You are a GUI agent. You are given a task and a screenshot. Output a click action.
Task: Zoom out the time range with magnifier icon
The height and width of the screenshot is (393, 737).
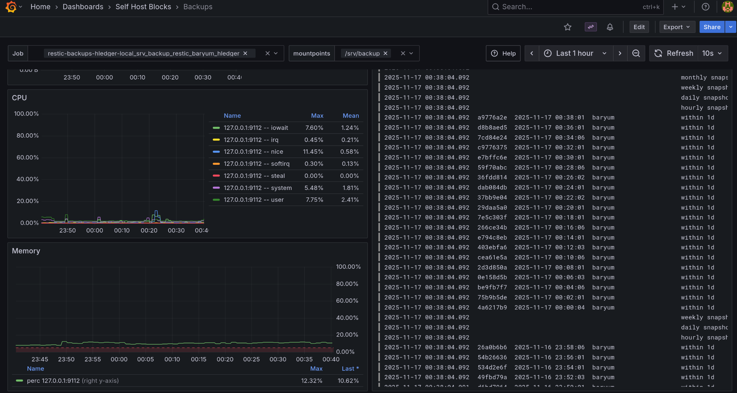636,53
